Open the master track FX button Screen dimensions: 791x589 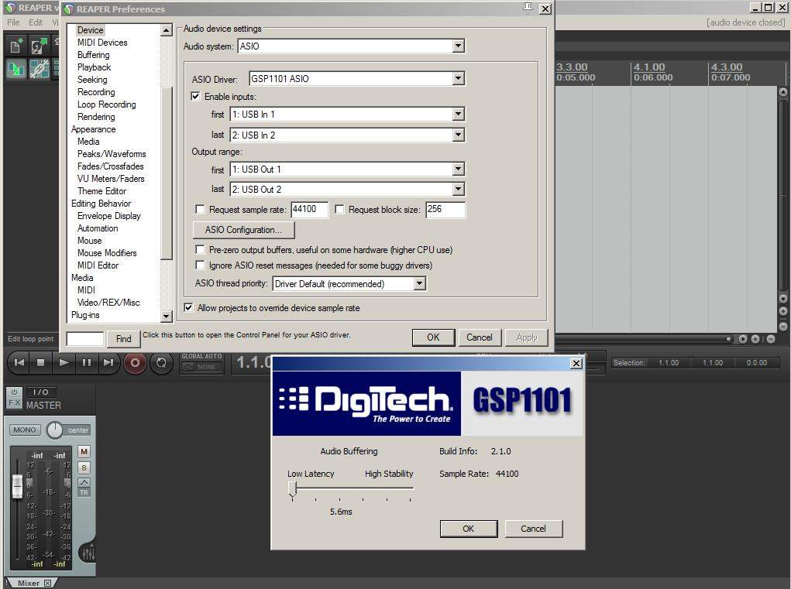pos(15,403)
